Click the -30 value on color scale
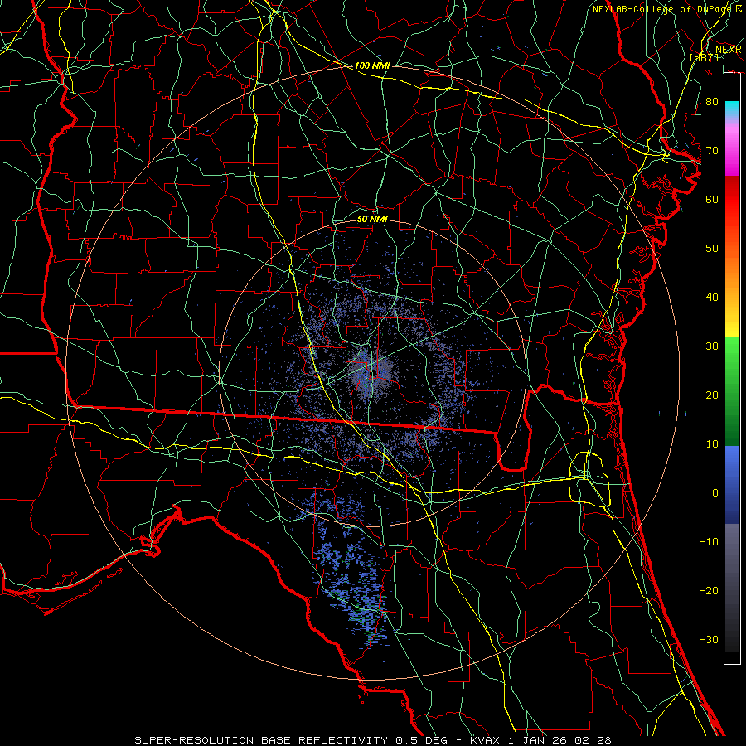 pos(709,639)
